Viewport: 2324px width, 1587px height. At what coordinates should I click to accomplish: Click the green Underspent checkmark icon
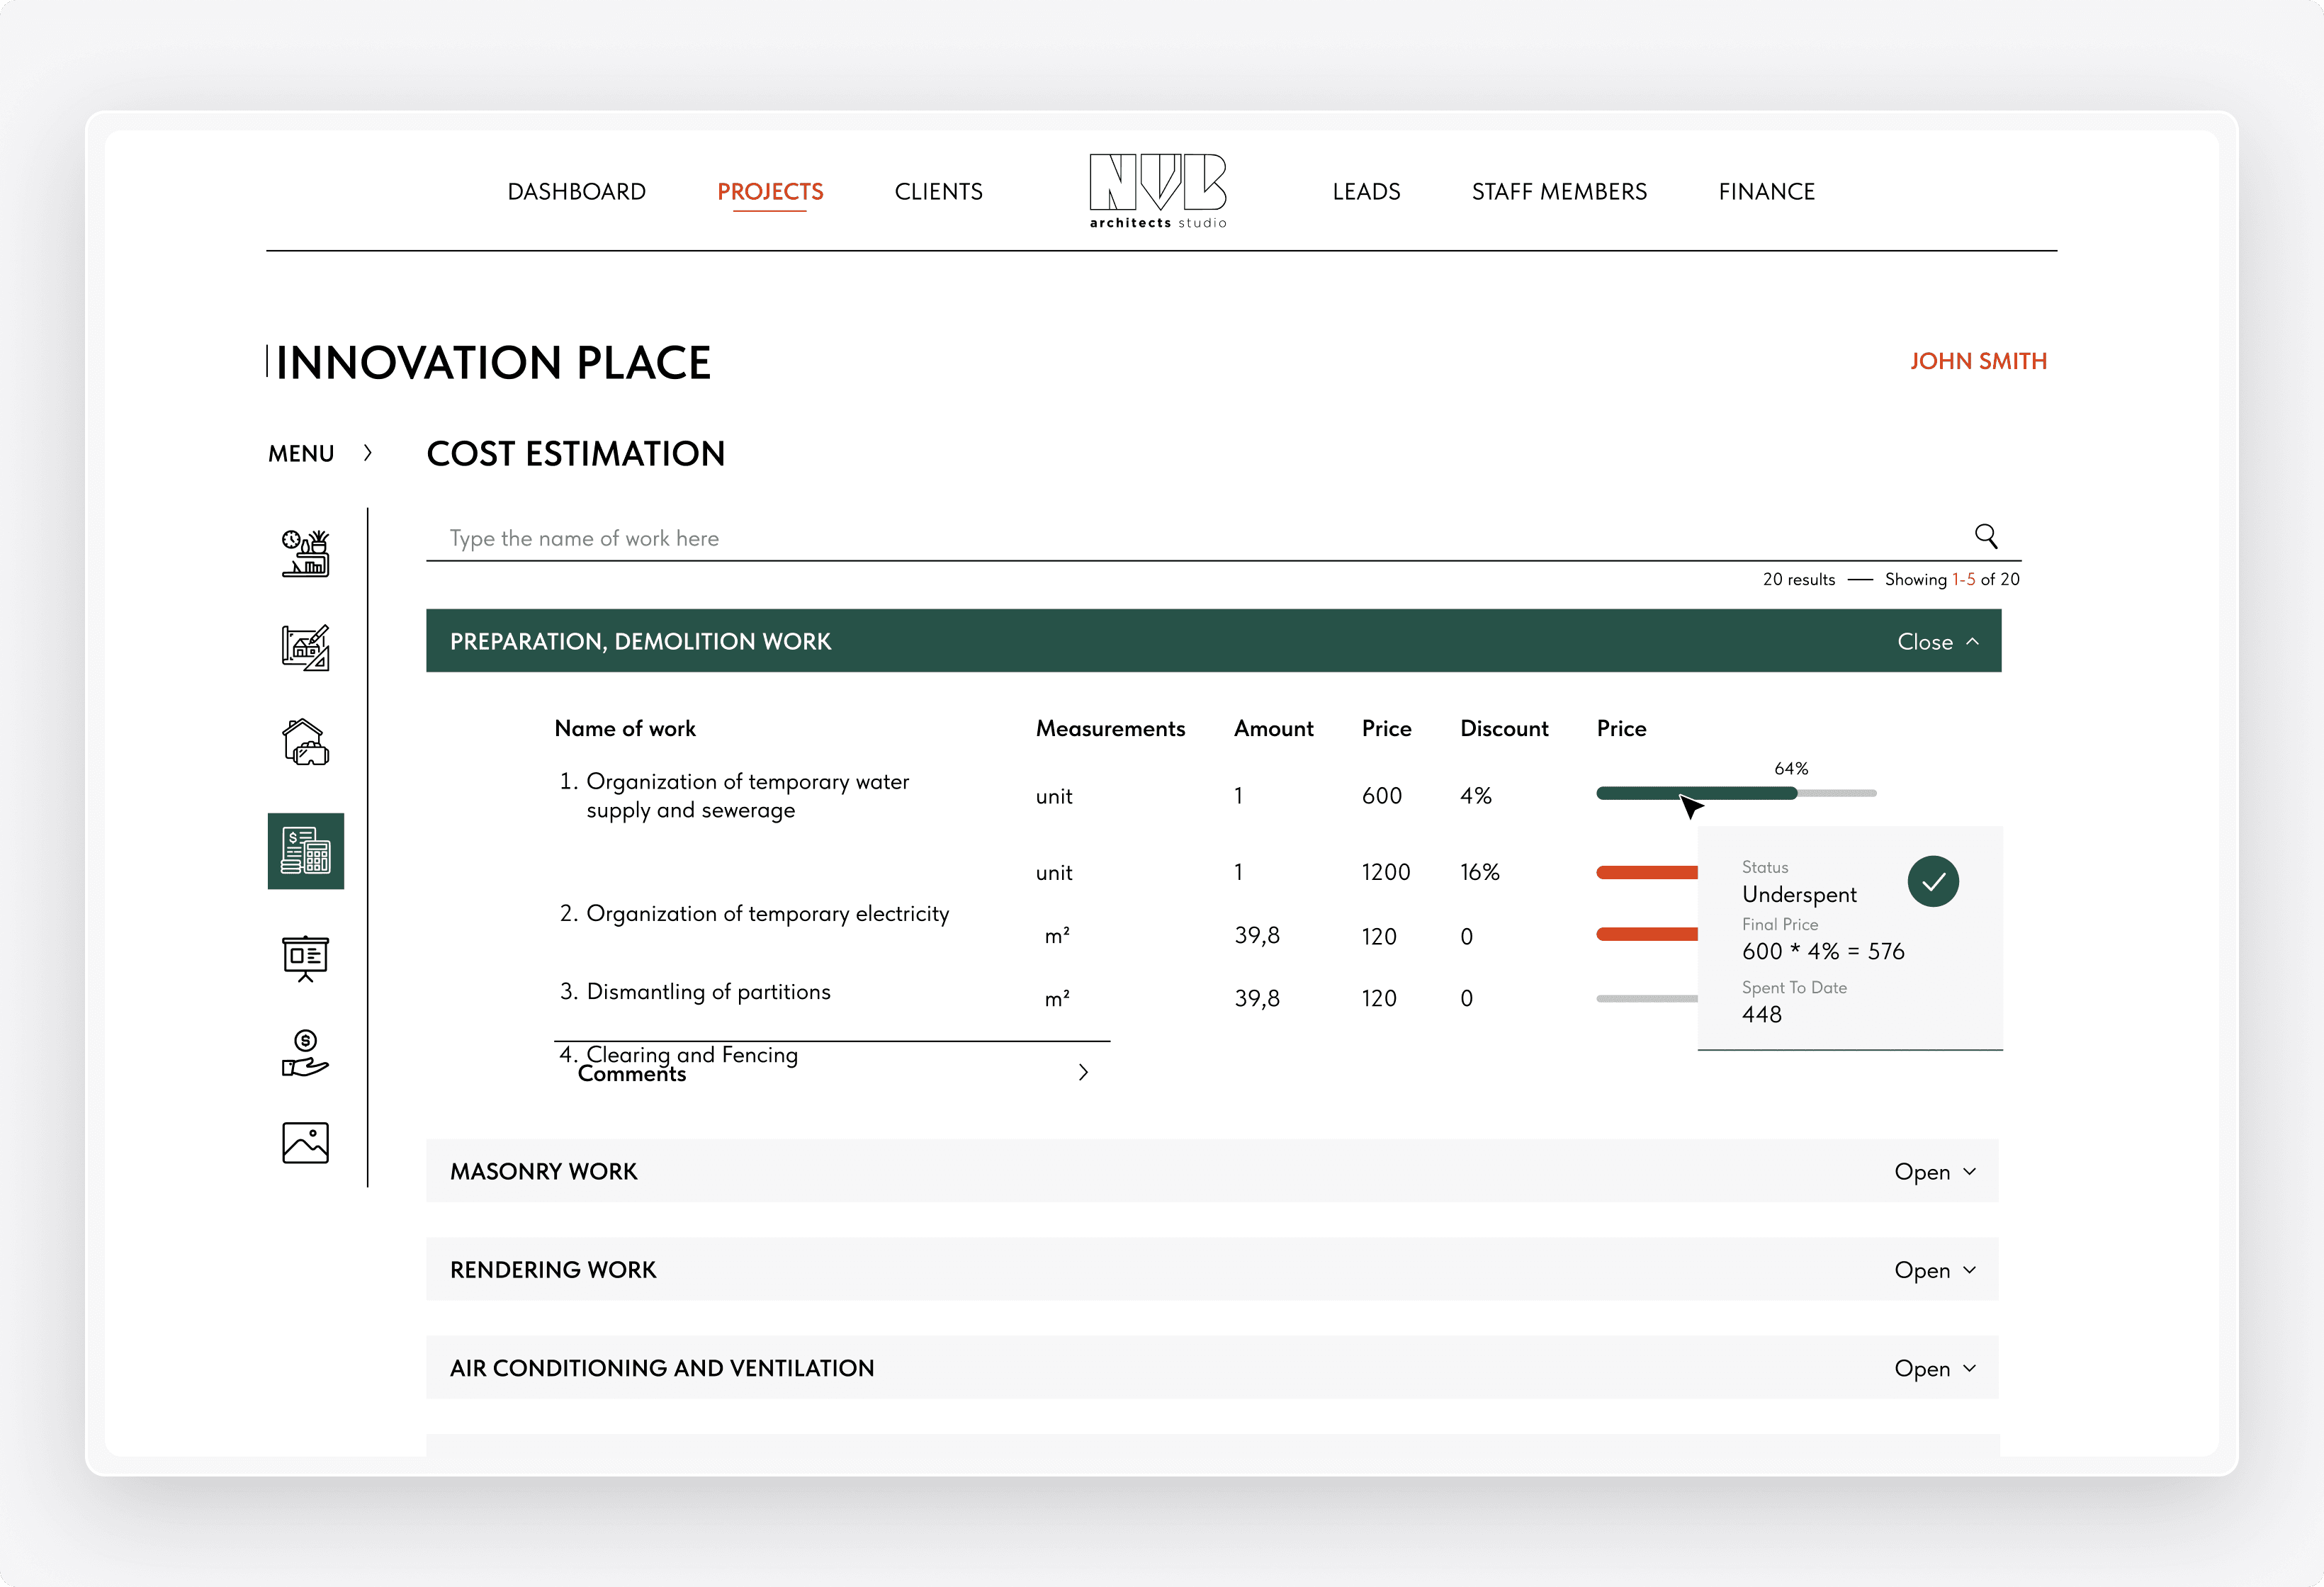tap(1933, 881)
